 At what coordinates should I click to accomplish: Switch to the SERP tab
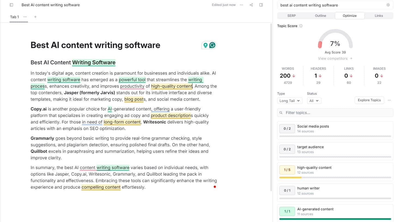pos(292,16)
